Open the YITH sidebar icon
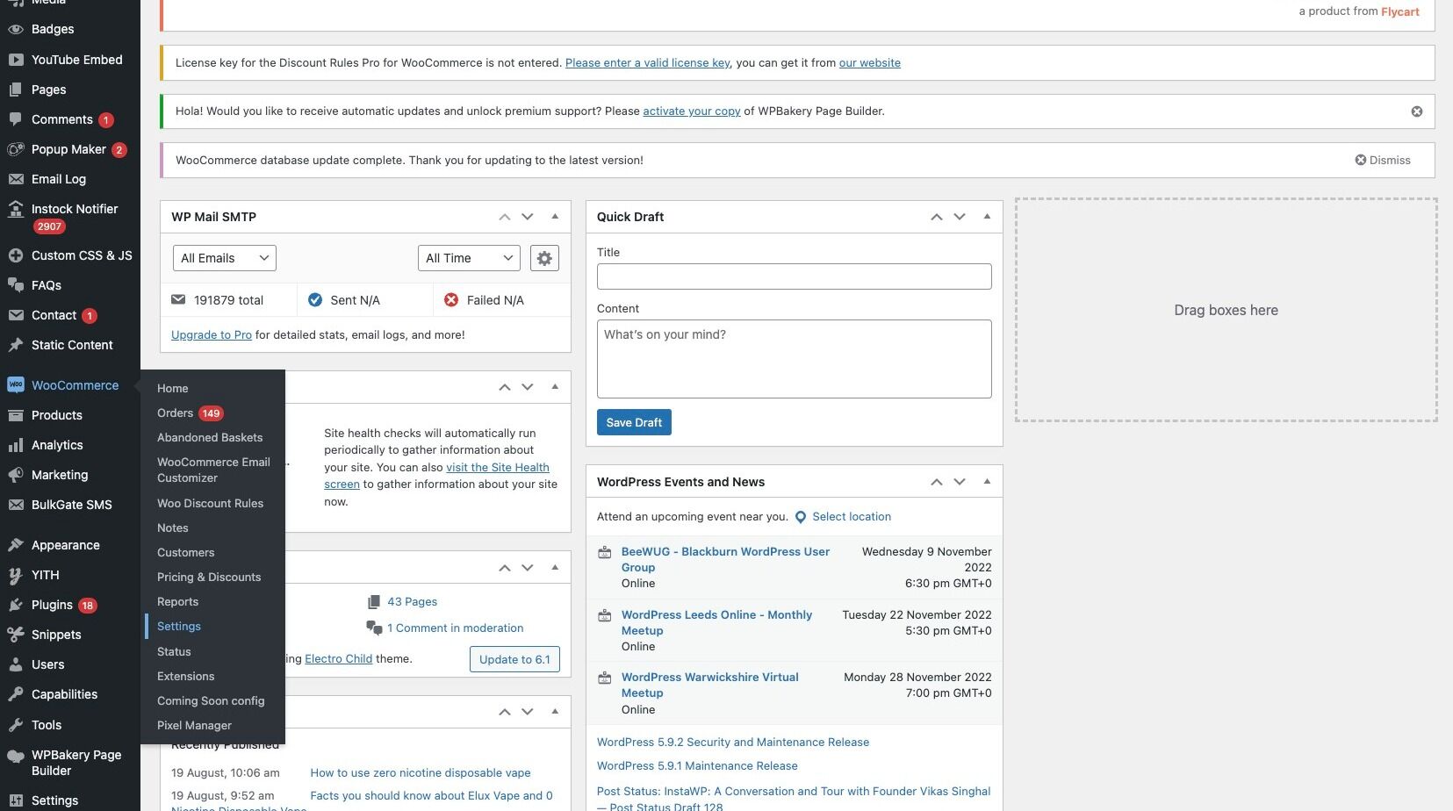Viewport: 1453px width, 811px height. (15, 575)
